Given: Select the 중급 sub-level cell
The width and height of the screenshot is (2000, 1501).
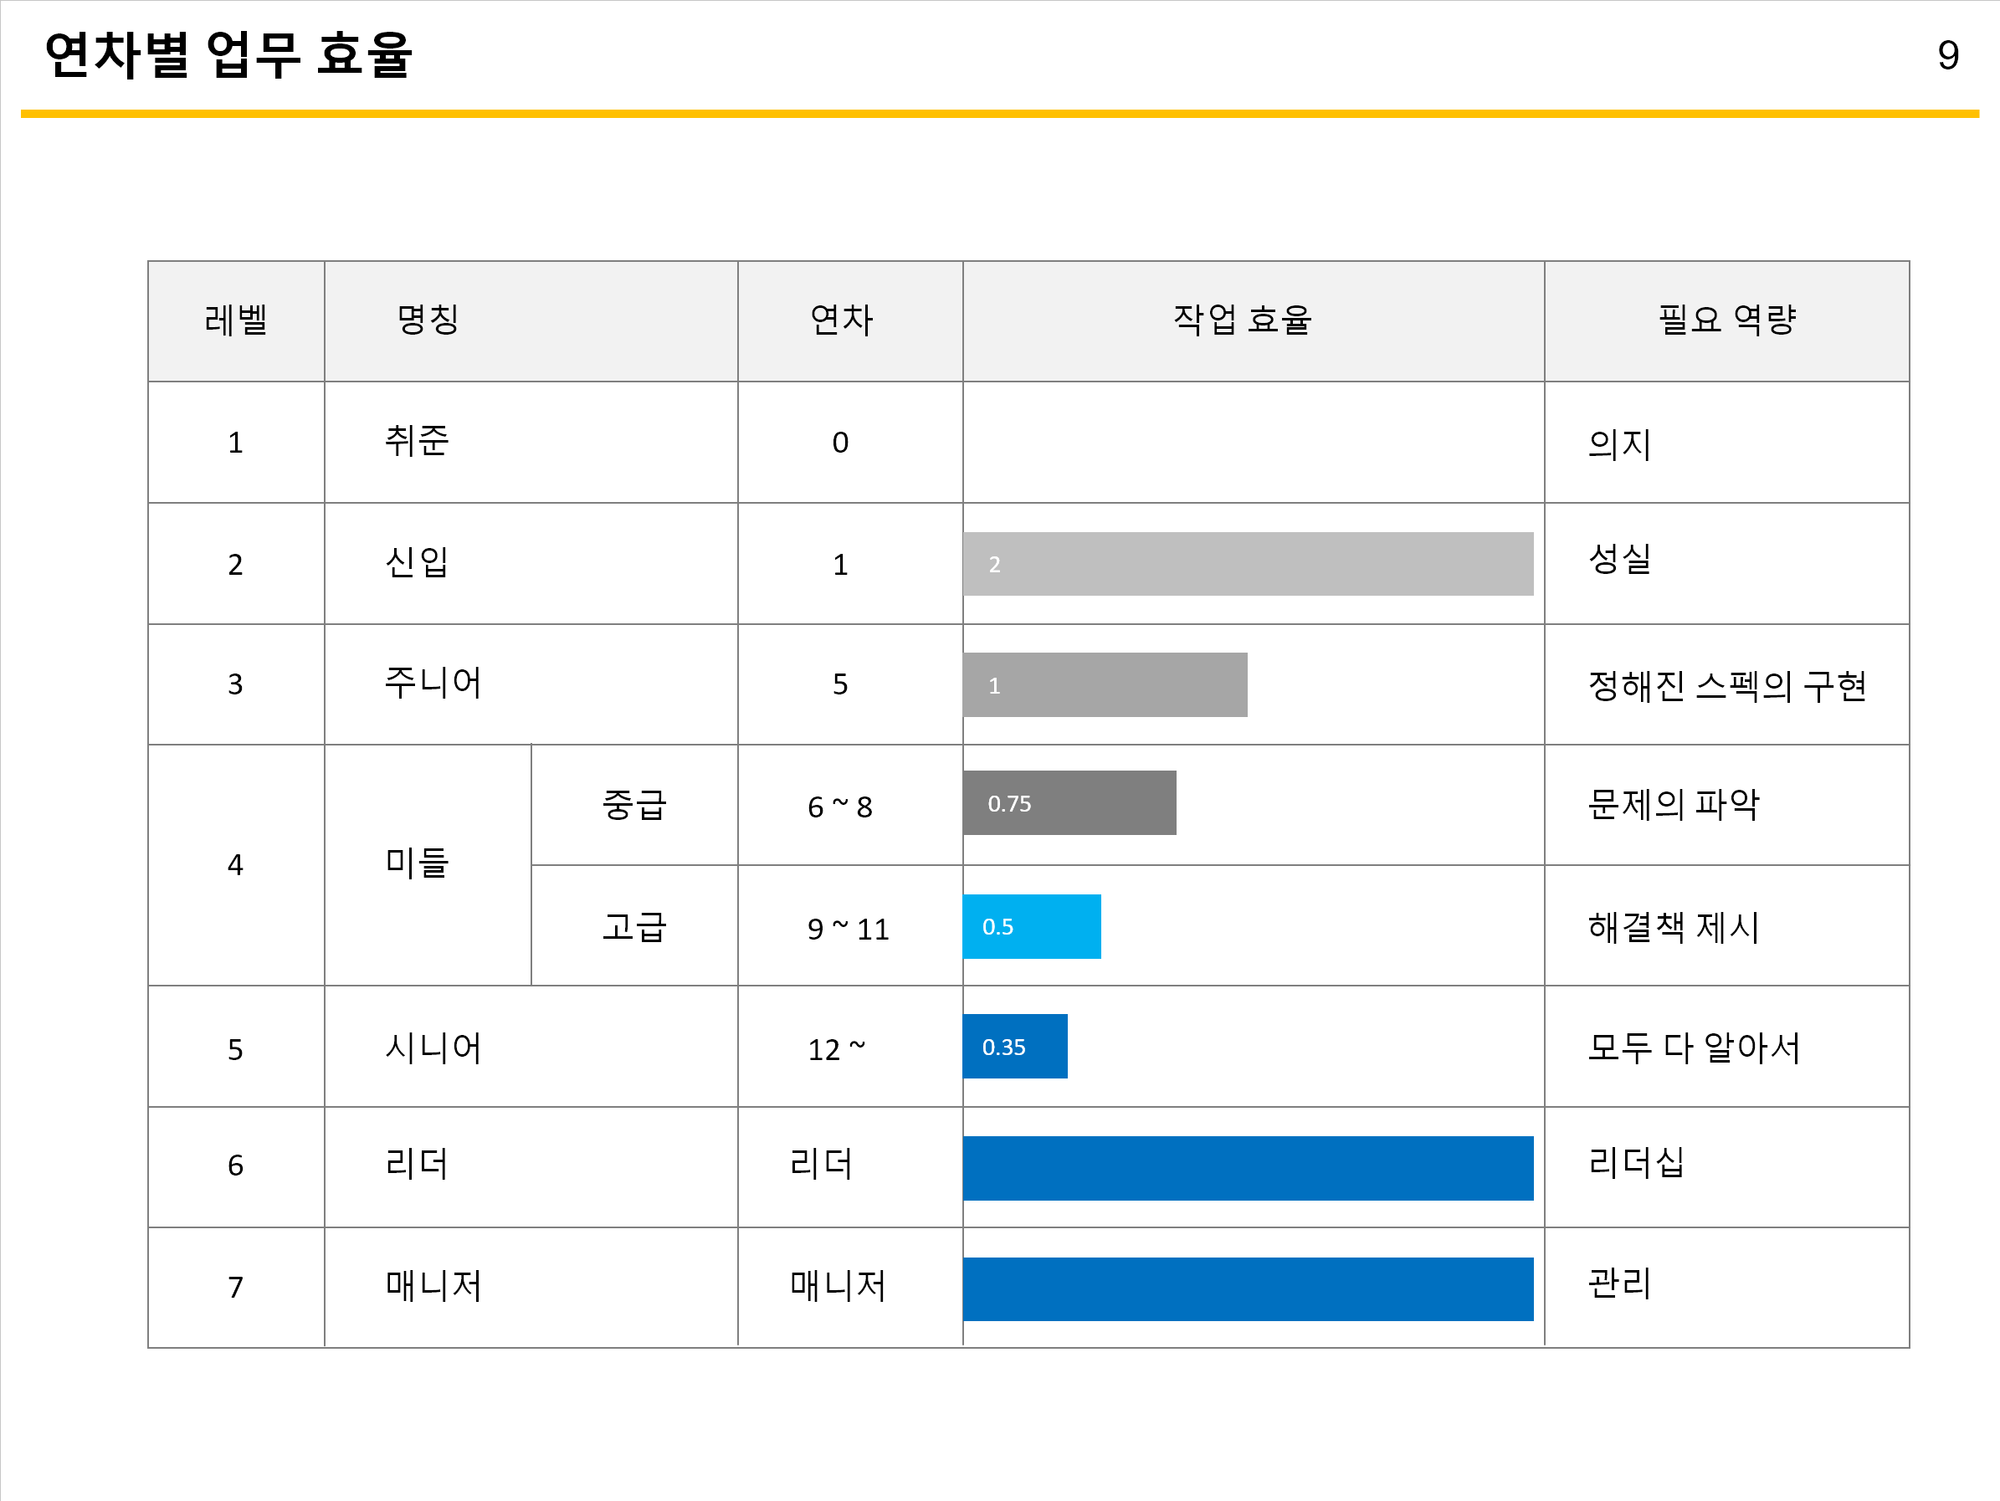Looking at the screenshot, I should [633, 805].
